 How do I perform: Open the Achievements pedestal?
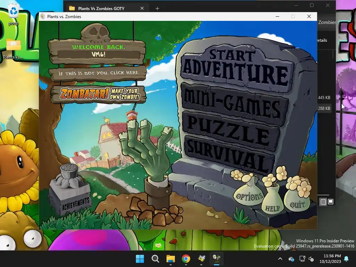tap(70, 189)
